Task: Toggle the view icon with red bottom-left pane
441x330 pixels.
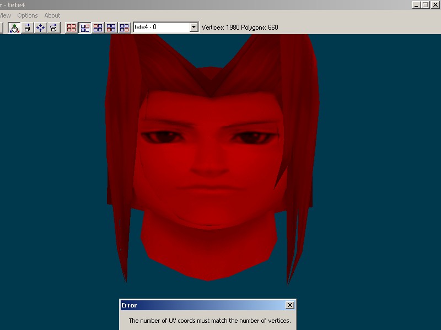Action: click(111, 28)
